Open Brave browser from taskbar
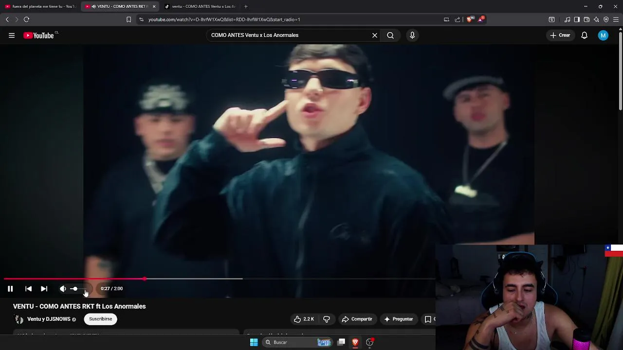Viewport: 623px width, 350px height. pos(355,342)
